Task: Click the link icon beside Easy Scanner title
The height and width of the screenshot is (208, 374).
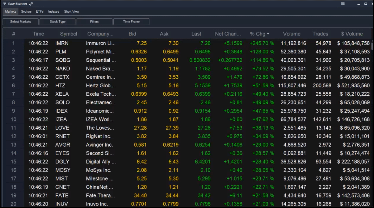Action: [31, 4]
